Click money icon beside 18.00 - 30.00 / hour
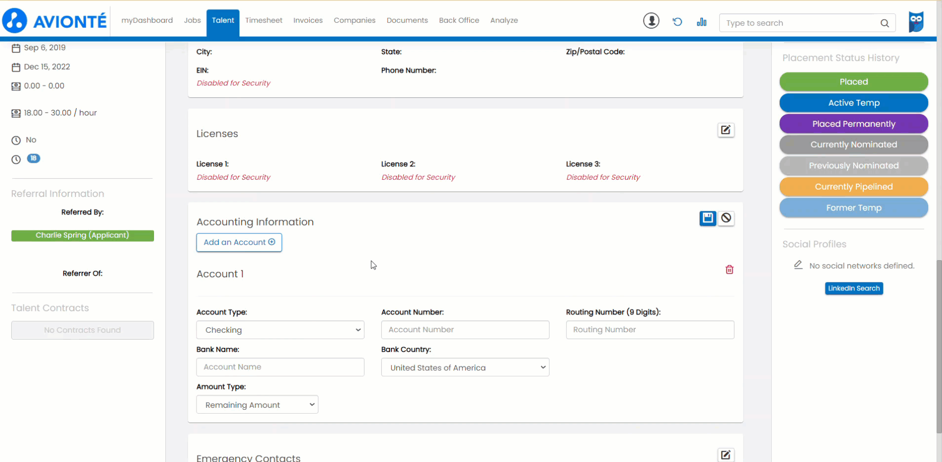 pyautogui.click(x=16, y=113)
